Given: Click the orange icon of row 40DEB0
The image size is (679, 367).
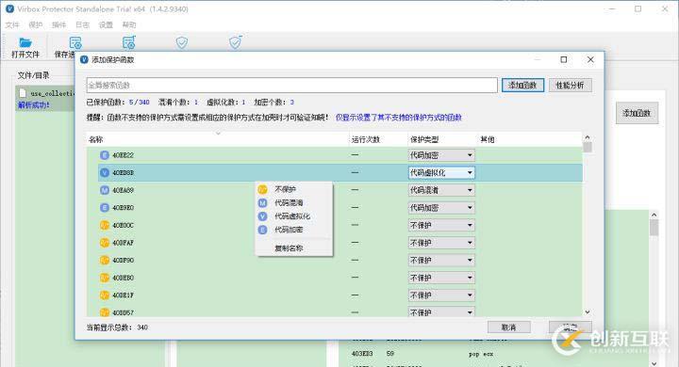Looking at the screenshot, I should click(x=105, y=278).
